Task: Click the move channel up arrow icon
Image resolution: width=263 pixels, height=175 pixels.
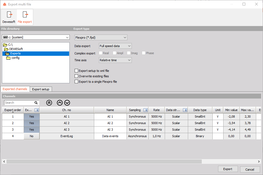Action: [60, 103]
